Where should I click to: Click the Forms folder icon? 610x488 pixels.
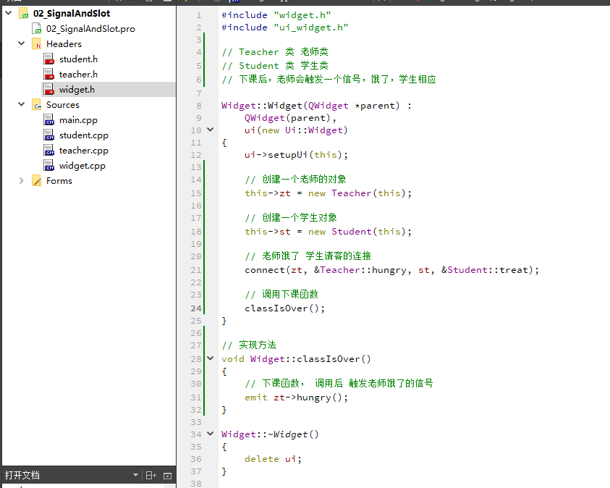pyautogui.click(x=37, y=180)
